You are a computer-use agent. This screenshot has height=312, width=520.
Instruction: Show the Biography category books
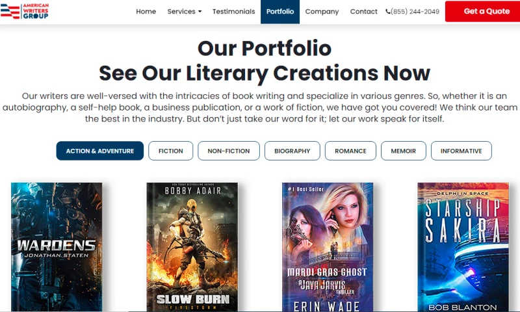[292, 151]
